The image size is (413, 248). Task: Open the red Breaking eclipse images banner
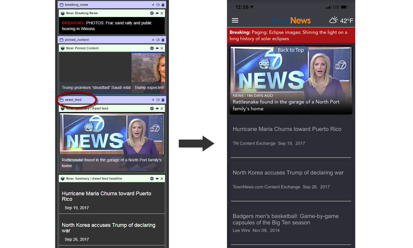coord(291,35)
